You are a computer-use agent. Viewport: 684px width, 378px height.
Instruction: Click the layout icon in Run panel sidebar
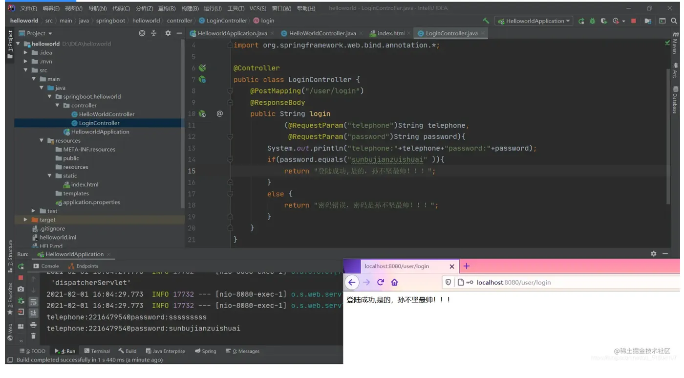click(21, 327)
